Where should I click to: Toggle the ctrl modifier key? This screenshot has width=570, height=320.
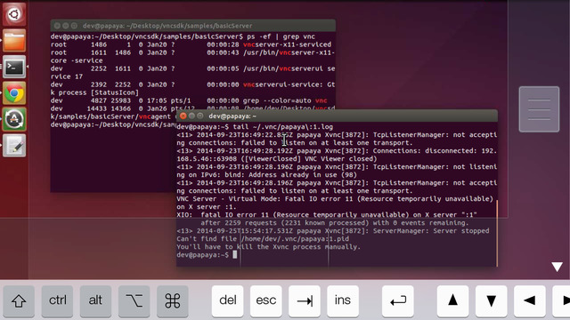pos(57,300)
